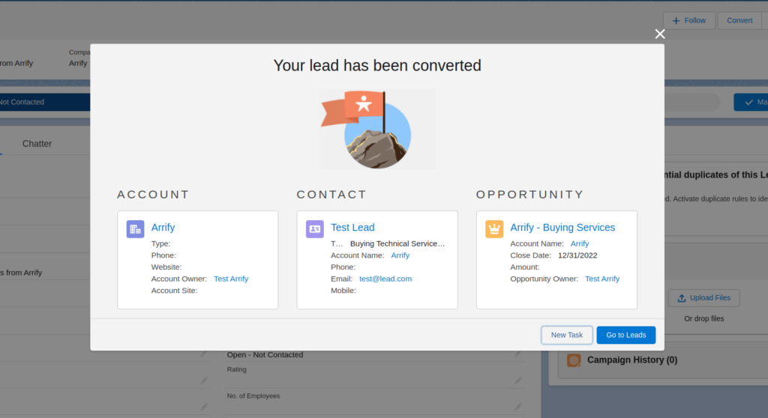Click the Convert button in header
The image size is (768, 418).
click(739, 20)
